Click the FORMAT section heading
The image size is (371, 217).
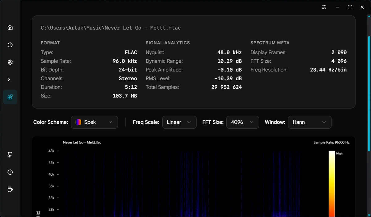[50, 43]
